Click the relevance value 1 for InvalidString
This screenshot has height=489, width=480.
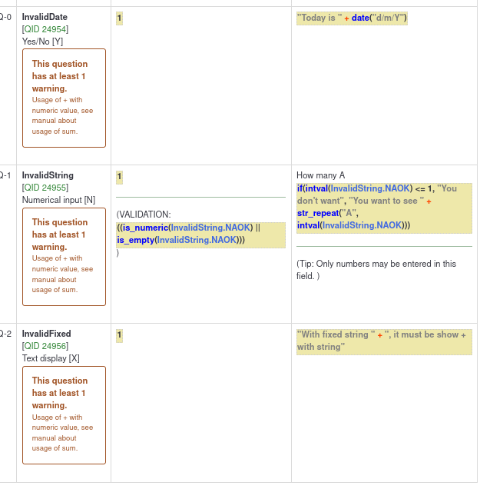[x=119, y=176]
